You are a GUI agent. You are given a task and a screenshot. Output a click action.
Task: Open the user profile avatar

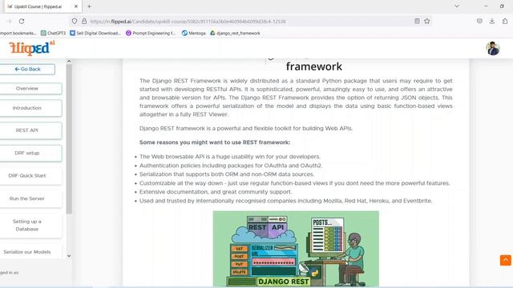point(493,48)
